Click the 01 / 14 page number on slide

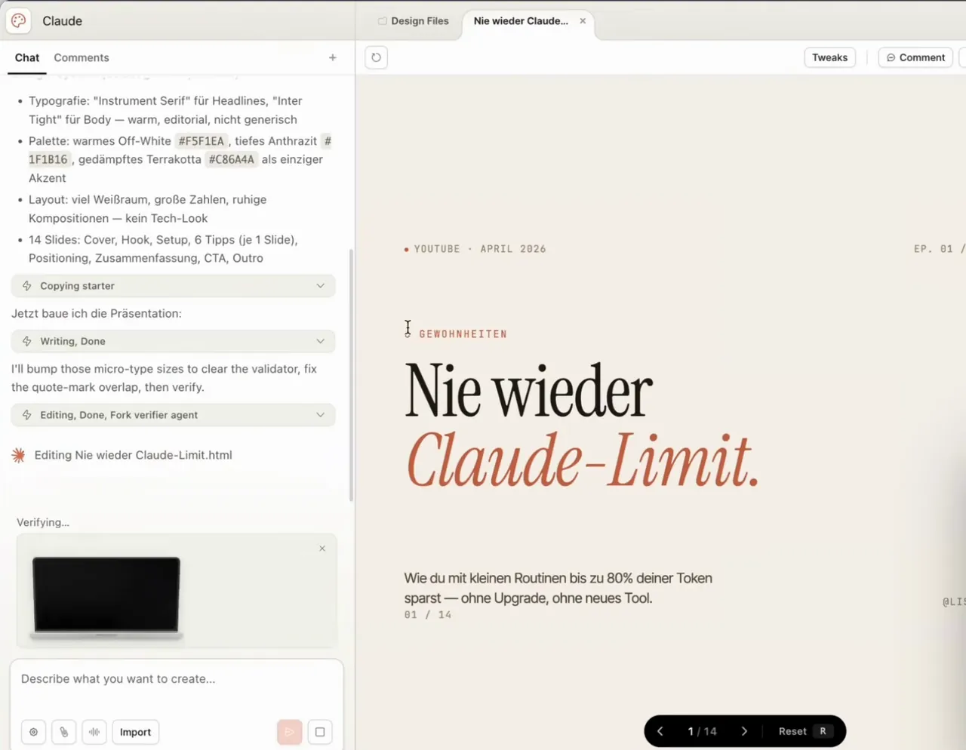click(428, 615)
